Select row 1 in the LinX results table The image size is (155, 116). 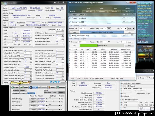[101, 52]
